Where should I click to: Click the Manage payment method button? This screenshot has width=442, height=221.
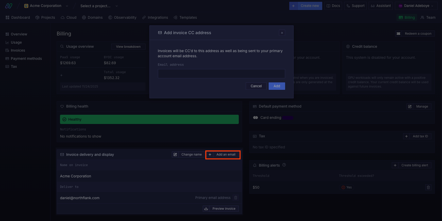(x=422, y=107)
